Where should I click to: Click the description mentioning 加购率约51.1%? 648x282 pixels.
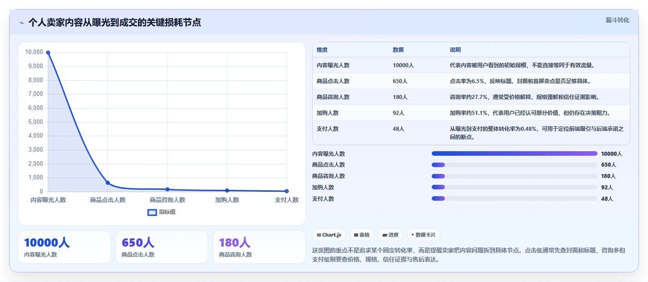pyautogui.click(x=530, y=113)
